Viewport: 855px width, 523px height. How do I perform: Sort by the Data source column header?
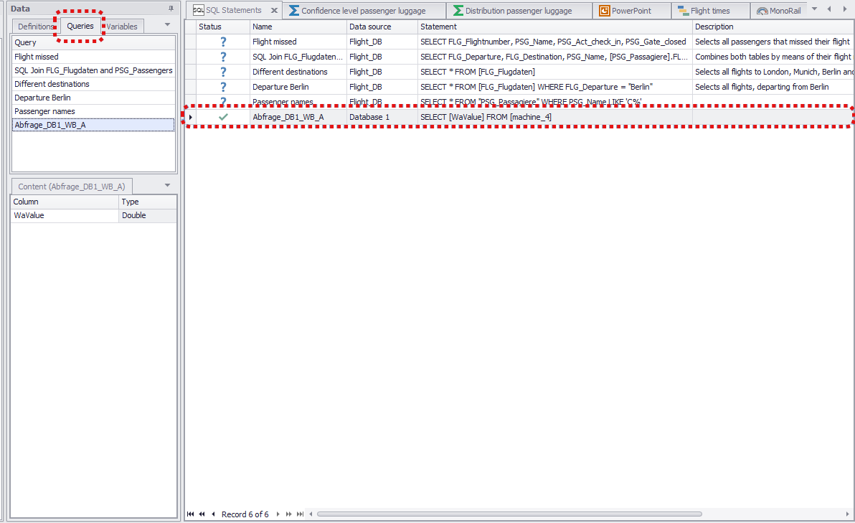382,27
